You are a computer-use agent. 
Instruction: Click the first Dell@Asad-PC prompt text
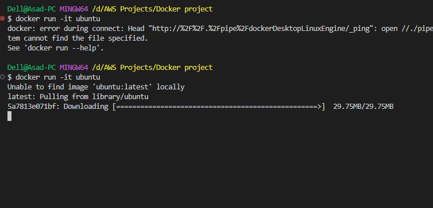point(32,9)
